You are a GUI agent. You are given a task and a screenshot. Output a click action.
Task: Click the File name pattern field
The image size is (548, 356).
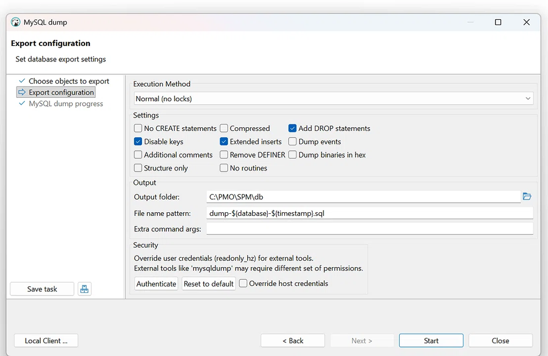tap(370, 213)
